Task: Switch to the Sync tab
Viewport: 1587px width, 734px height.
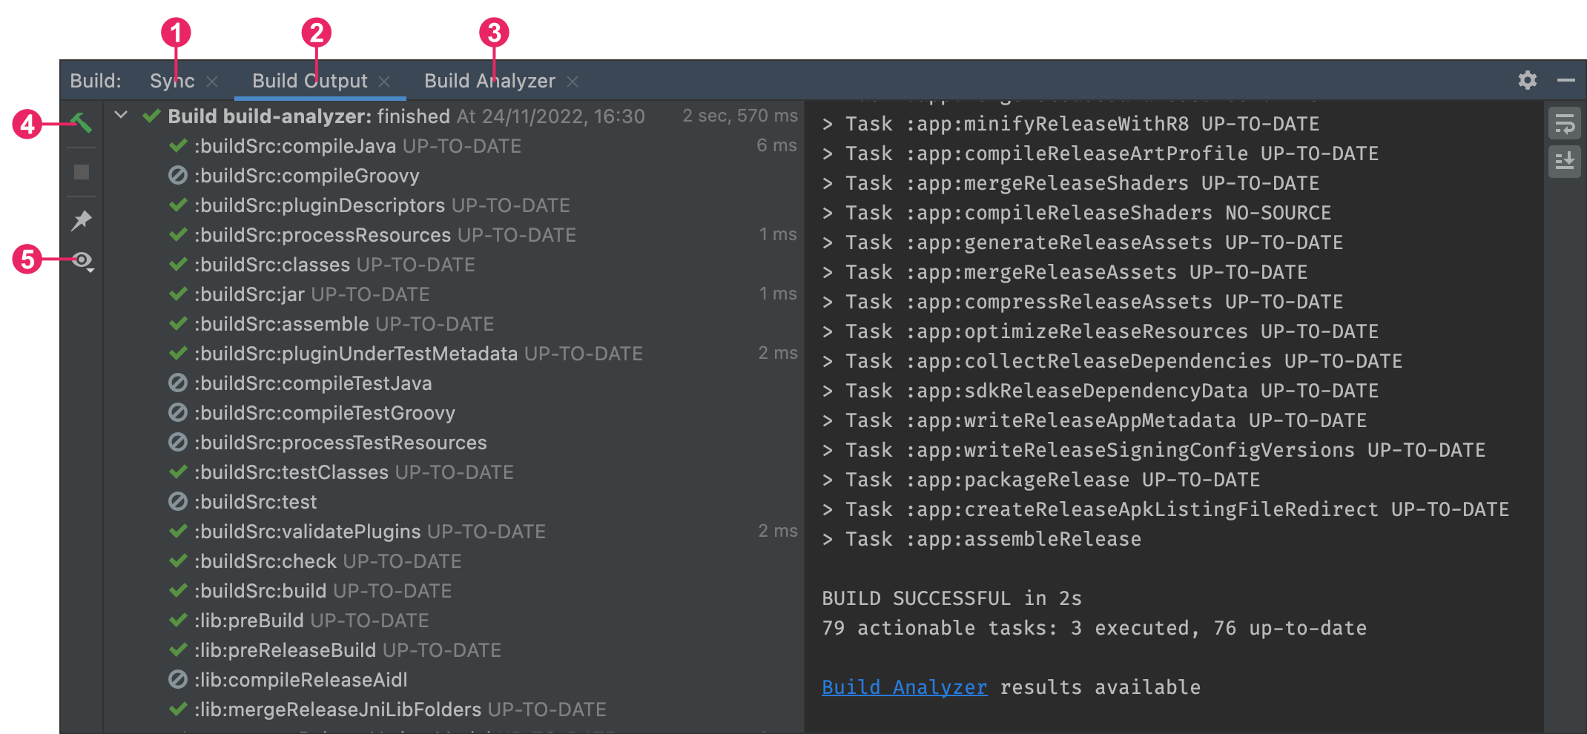Action: click(x=172, y=81)
